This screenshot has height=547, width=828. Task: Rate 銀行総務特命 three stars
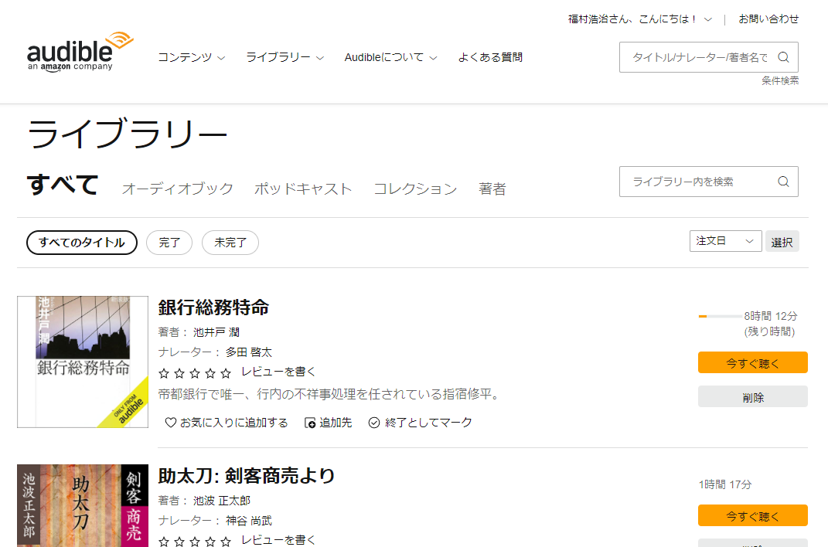[x=195, y=373]
